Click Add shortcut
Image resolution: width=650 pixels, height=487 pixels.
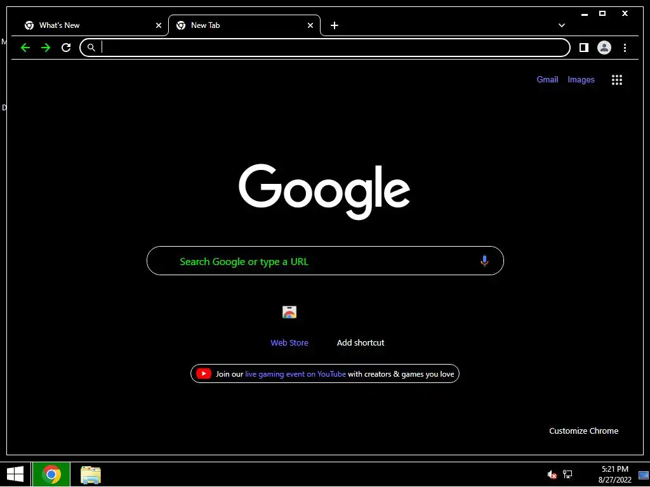click(361, 342)
